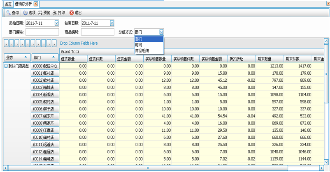Select the (0006)和平店 row
Screen dimensions: 330x172
tap(45, 109)
